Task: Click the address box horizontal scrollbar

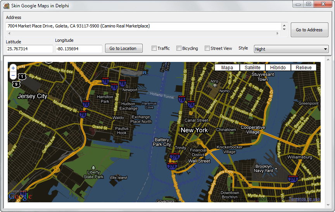Action: pos(143,34)
